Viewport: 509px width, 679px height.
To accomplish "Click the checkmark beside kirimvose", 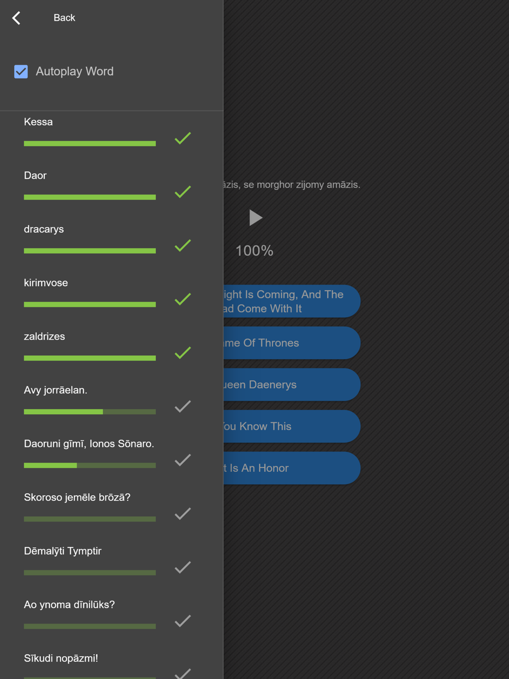I will 183,299.
